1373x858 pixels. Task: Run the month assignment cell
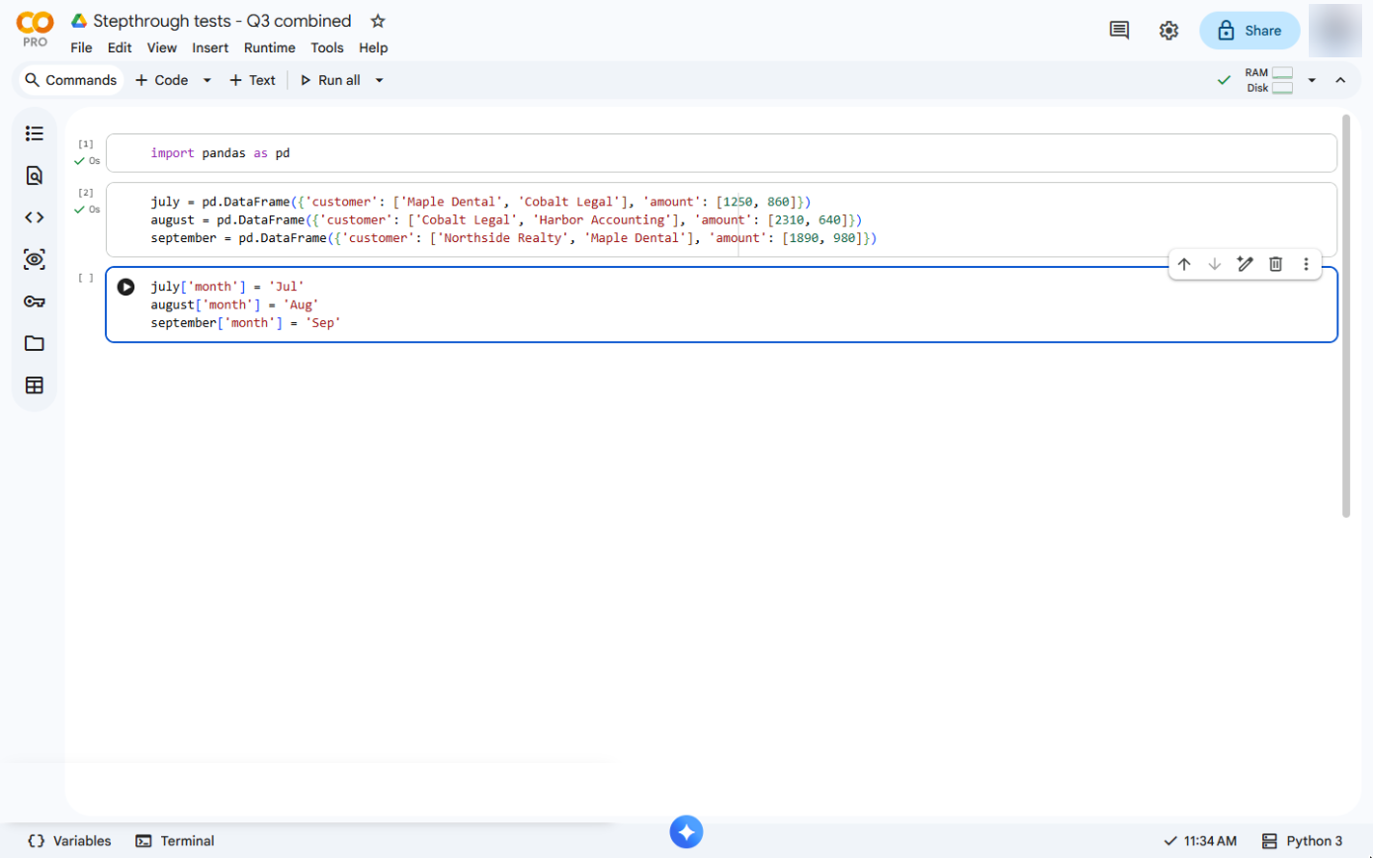tap(126, 287)
